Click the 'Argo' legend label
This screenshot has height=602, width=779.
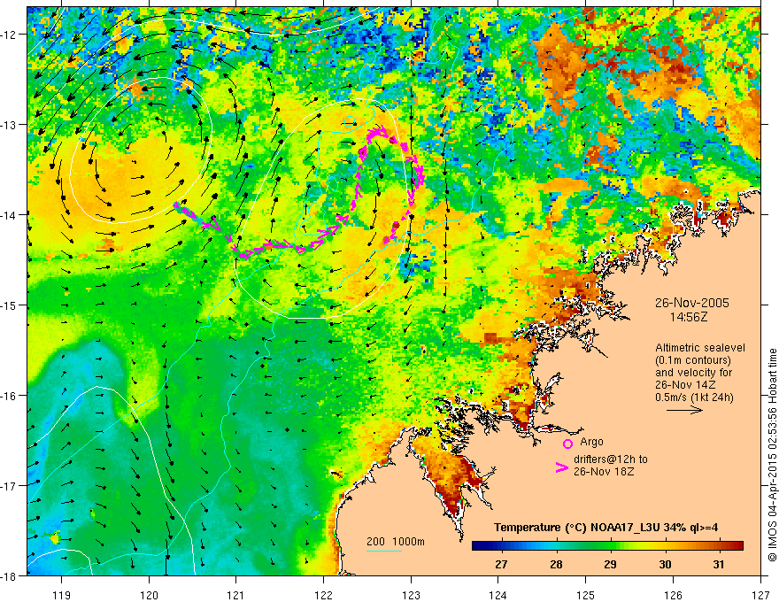point(591,442)
